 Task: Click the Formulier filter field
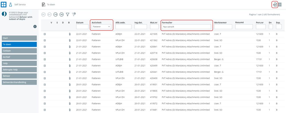point(186,27)
